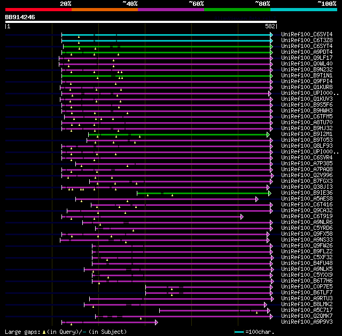Select the UniRef100_B6TLF7 row label
Viewport: 342px width, 336px height.
pos(307,293)
